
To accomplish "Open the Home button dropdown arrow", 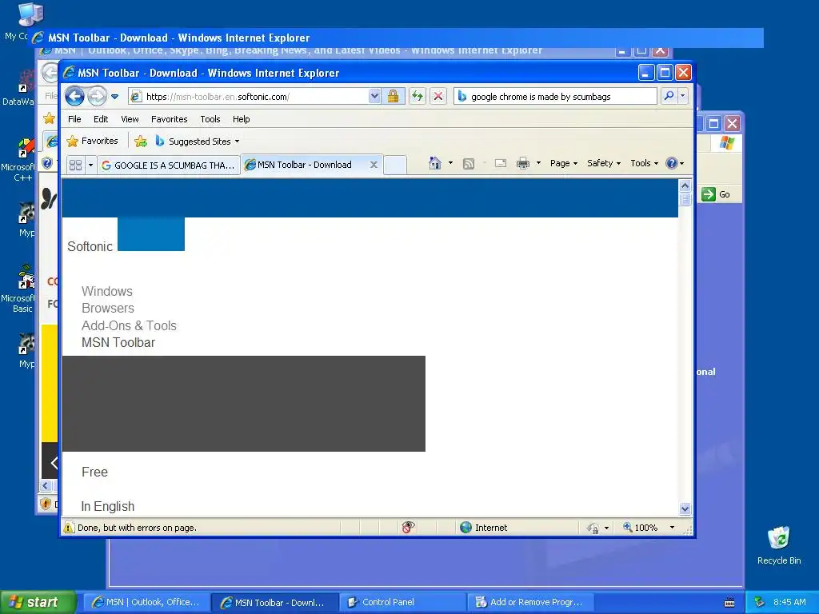I will pyautogui.click(x=450, y=163).
